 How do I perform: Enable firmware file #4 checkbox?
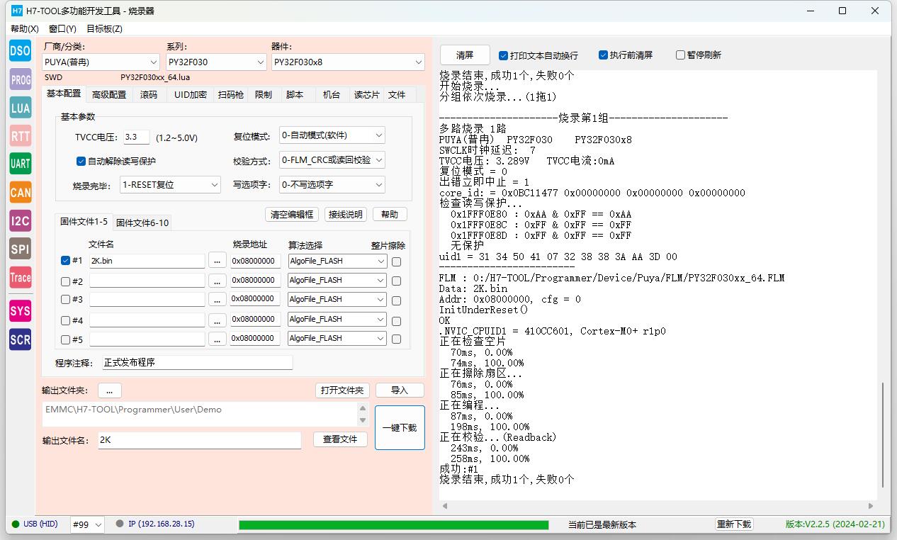(65, 320)
